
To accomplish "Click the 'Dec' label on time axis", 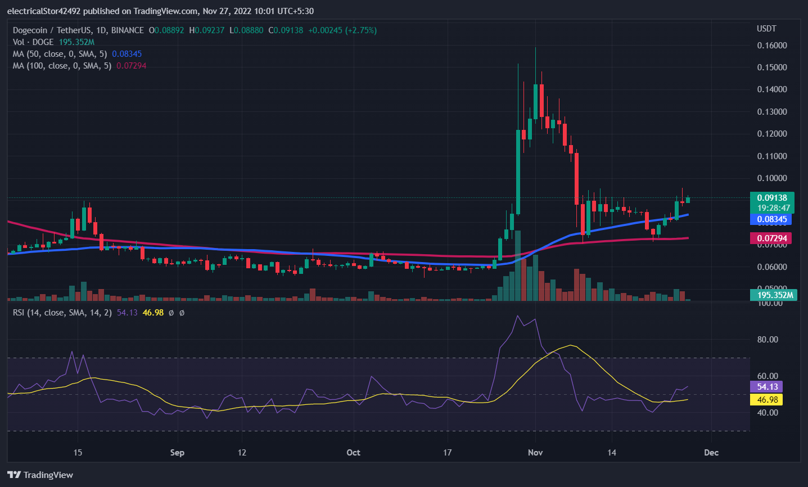I will point(711,453).
